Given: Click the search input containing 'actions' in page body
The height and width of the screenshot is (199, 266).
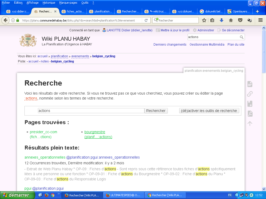Looking at the screenshot, I should click(x=91, y=111).
